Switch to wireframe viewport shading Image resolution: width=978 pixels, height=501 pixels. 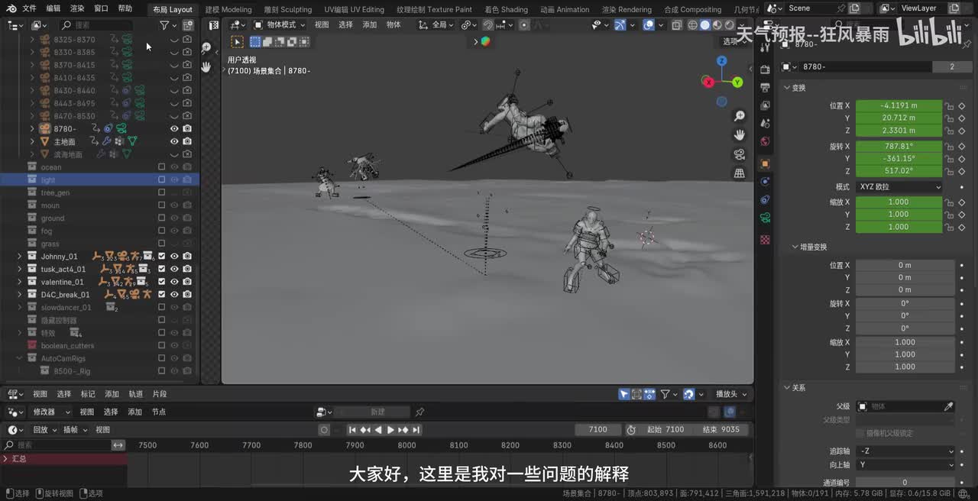693,25
